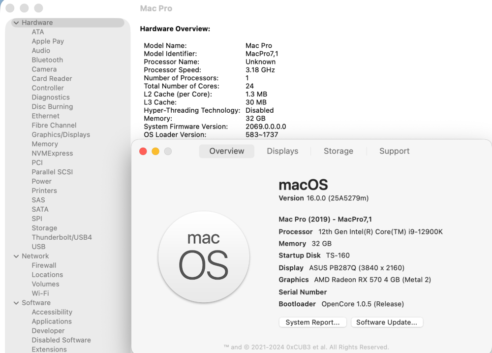
Task: Select Wi-Fi under Network
Action: (x=40, y=293)
